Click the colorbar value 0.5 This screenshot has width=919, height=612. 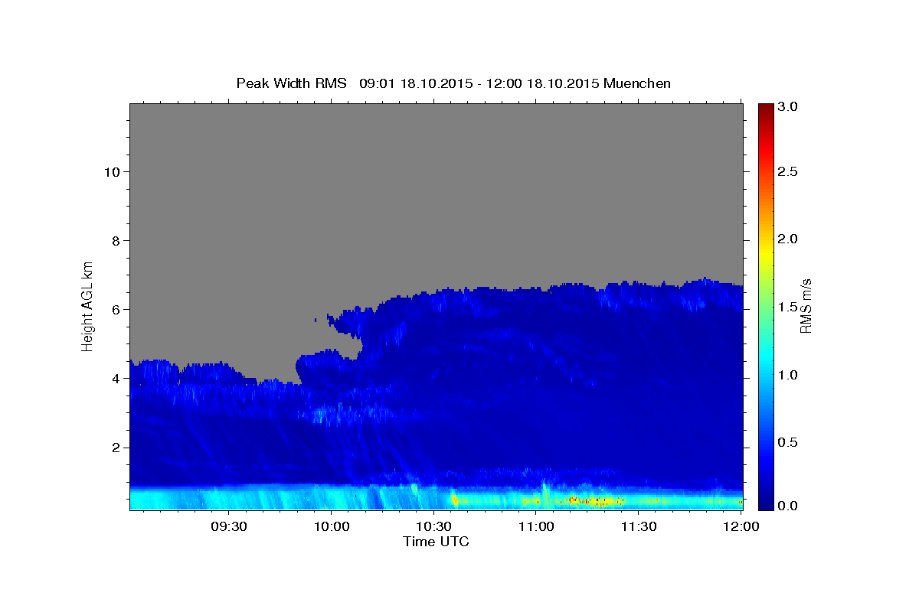point(787,441)
